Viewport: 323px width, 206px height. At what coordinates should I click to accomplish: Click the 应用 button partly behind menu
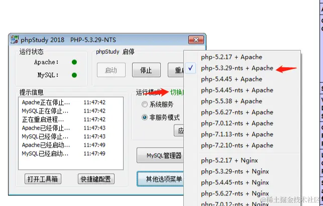coord(179,131)
